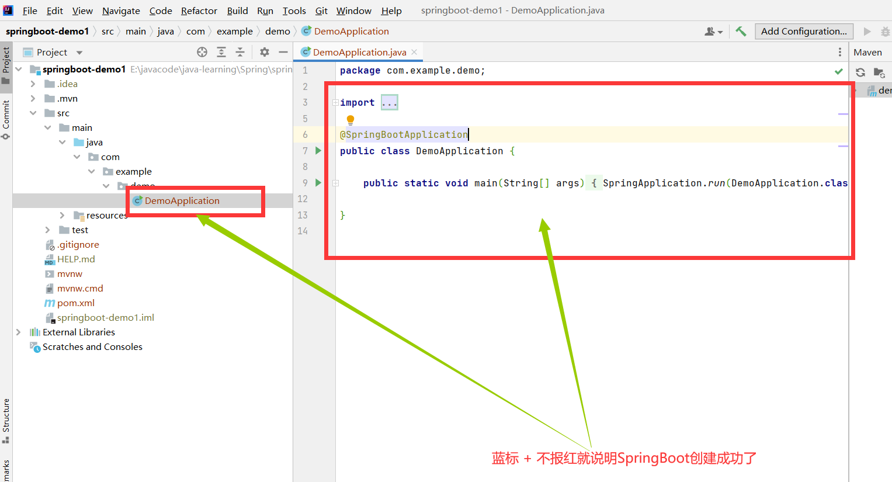The image size is (892, 482).
Task: Click the Collapse All icon in Project panel
Action: (240, 52)
